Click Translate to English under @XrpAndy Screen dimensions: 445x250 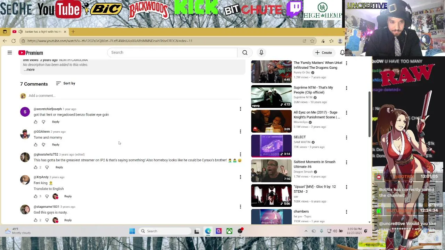[x=49, y=189]
